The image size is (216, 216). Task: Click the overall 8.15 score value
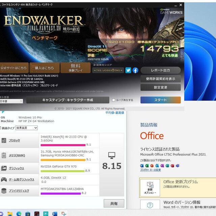112,166
